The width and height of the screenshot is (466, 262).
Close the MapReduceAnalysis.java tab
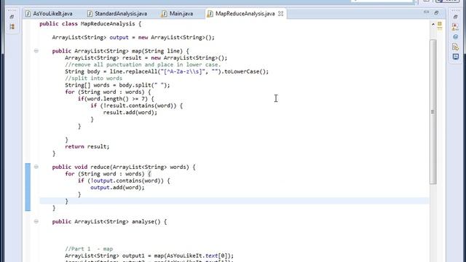(x=280, y=14)
